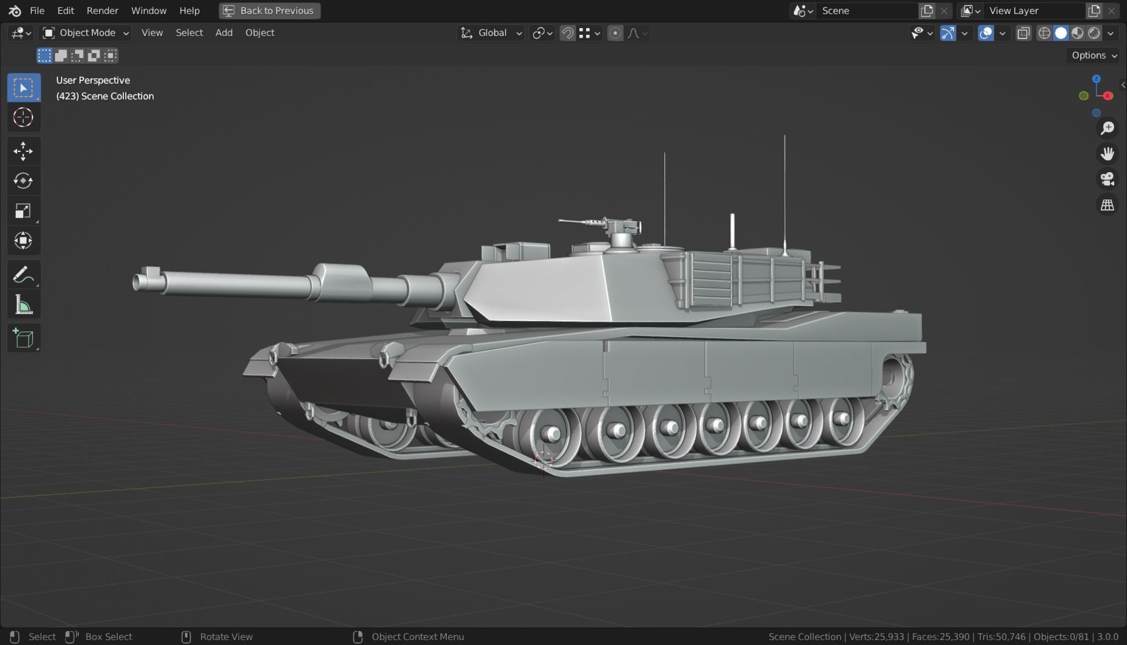Switch perspective/orthographic with grid icon

(1107, 205)
